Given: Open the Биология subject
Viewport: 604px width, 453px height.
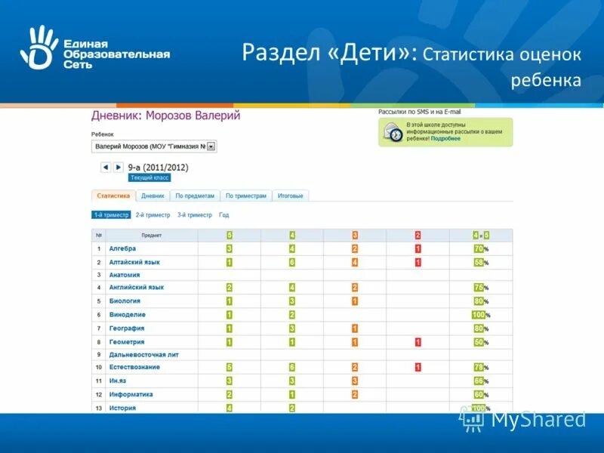Looking at the screenshot, I should [125, 300].
